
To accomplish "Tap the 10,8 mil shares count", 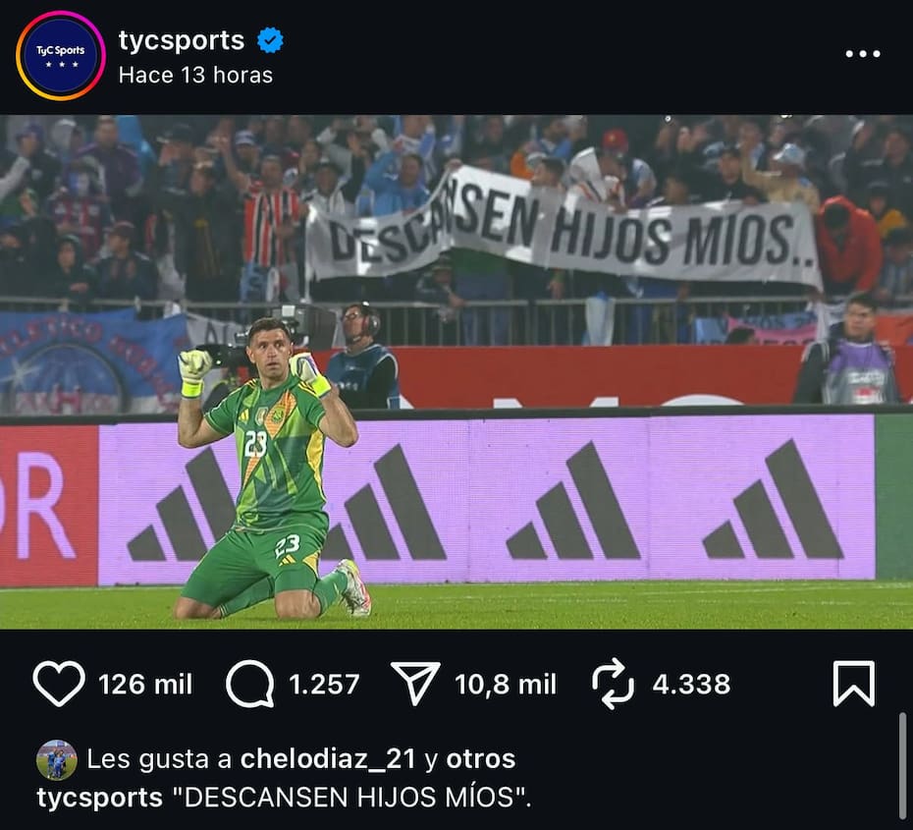I will (x=506, y=685).
